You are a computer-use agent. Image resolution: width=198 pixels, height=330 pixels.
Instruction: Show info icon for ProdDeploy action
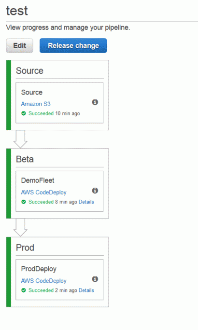[95, 279]
